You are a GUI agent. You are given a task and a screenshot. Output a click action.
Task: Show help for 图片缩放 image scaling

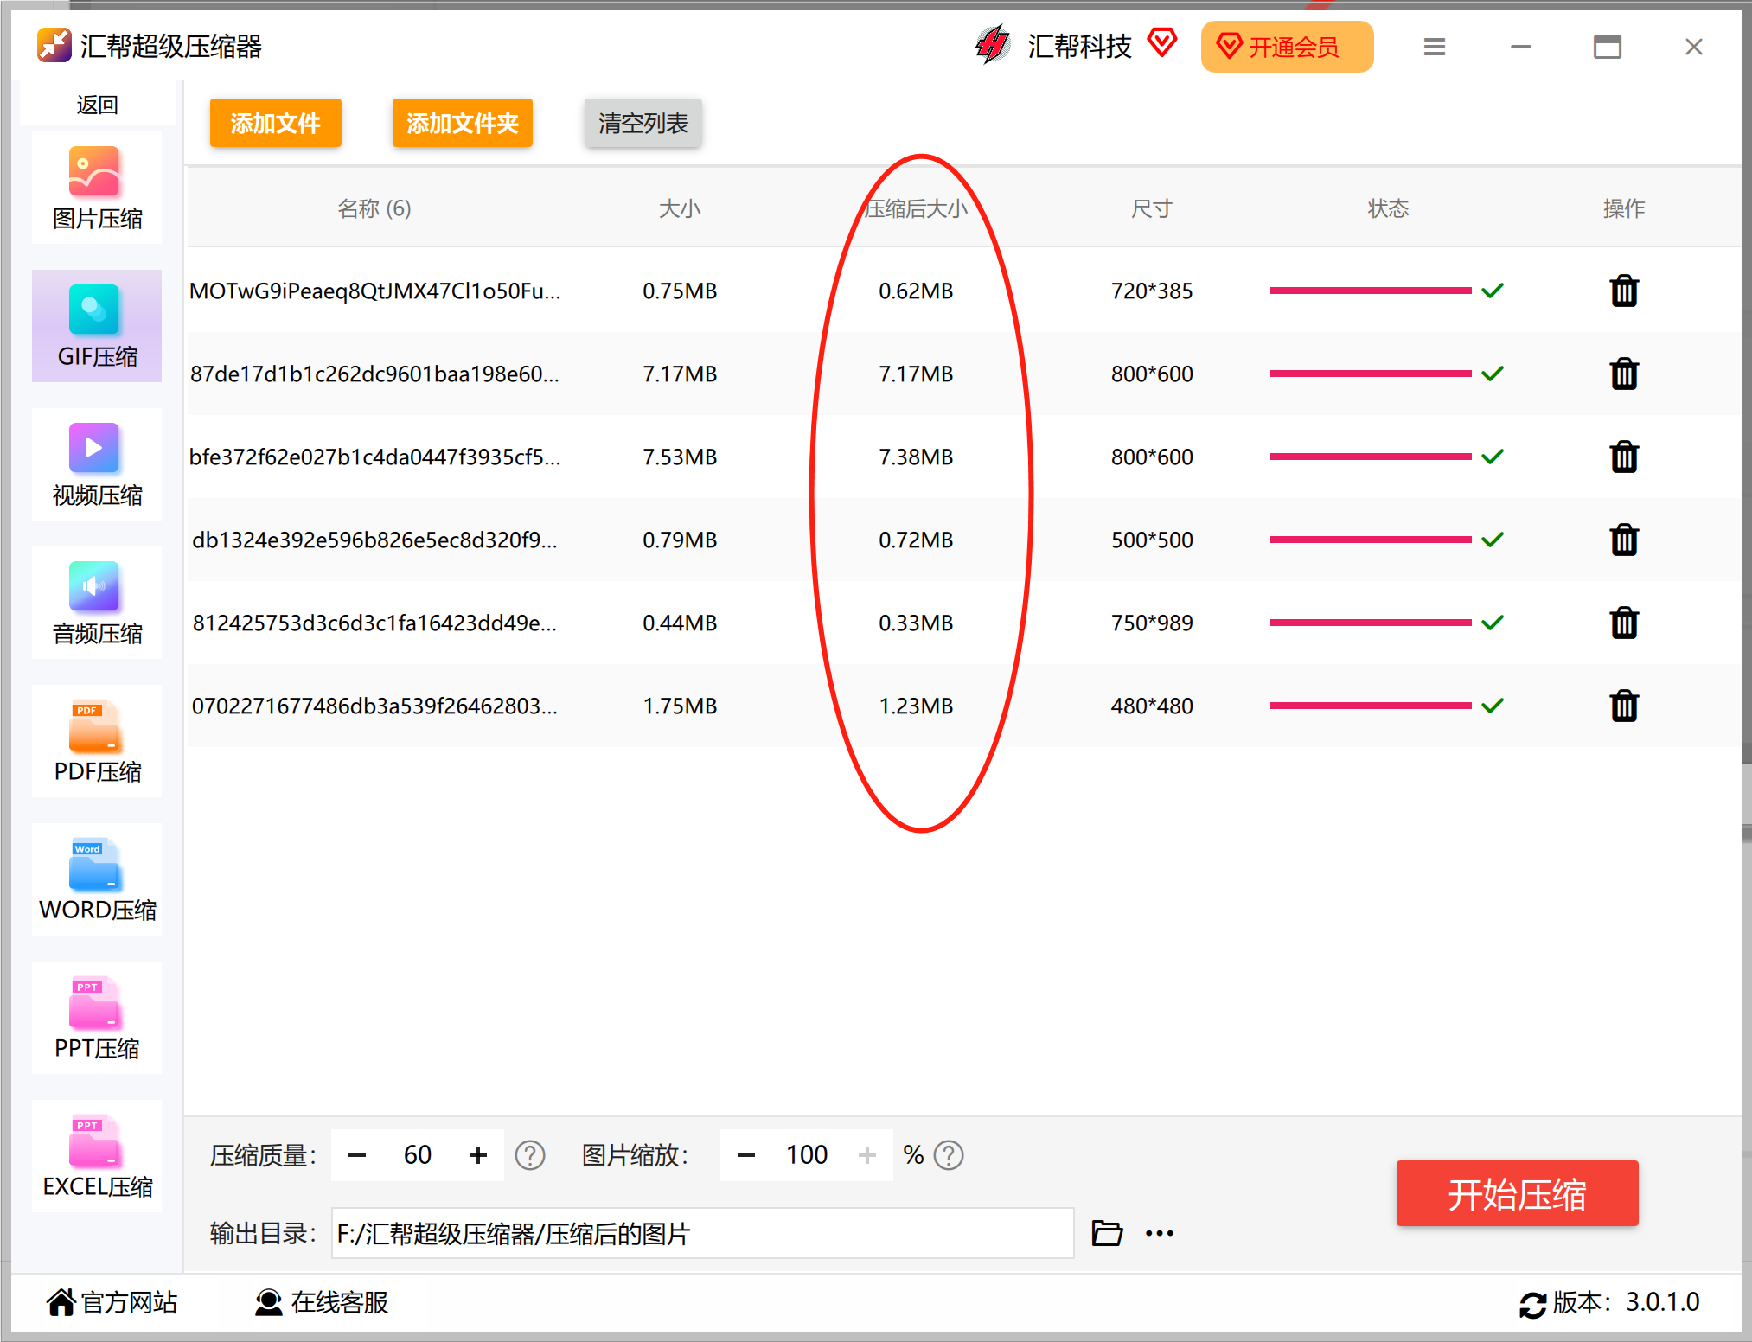(x=949, y=1155)
